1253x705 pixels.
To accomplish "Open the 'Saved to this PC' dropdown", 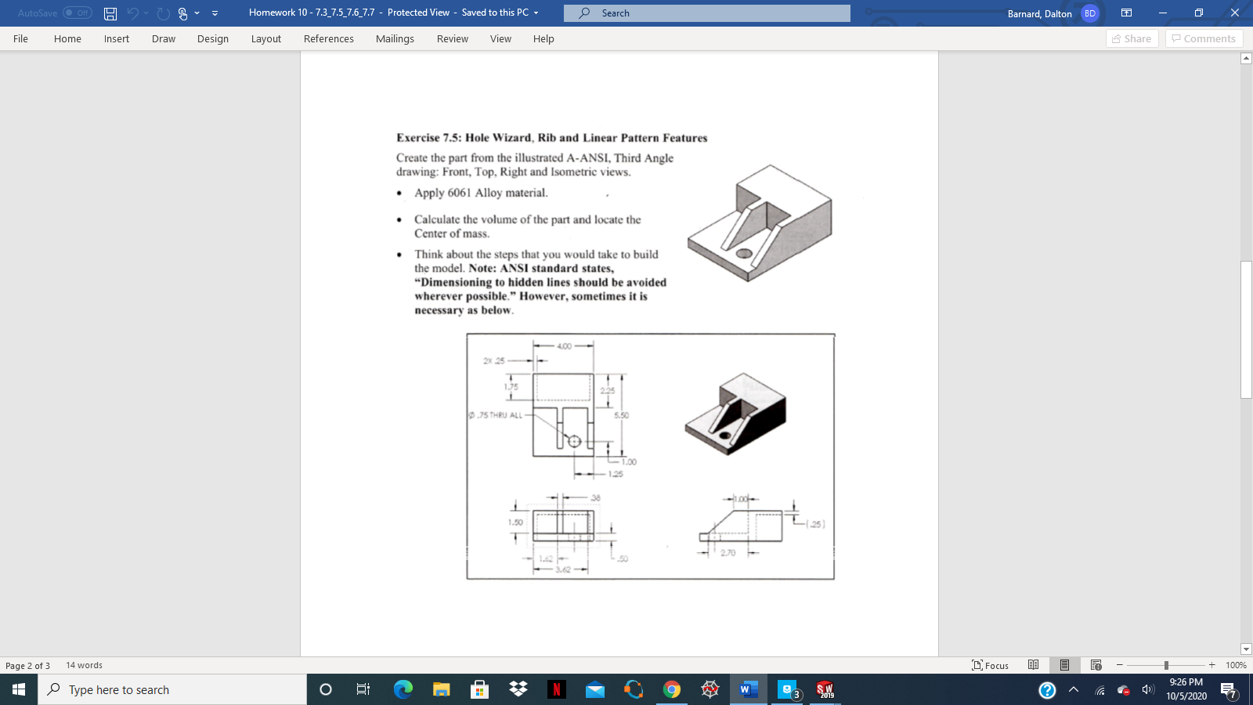I will click(x=536, y=13).
